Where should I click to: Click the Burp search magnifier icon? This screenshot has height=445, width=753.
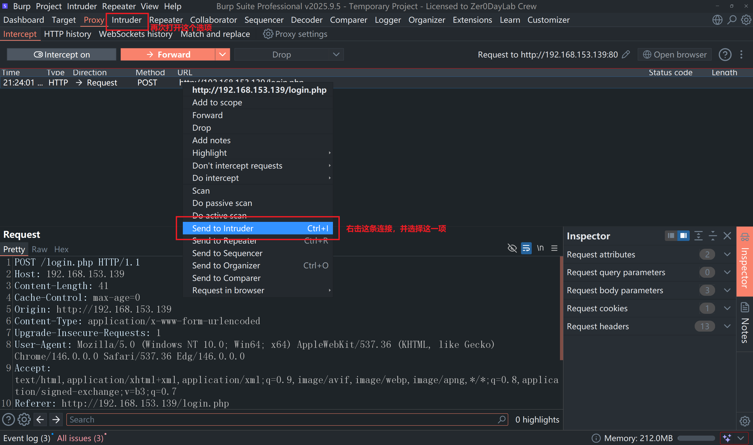(x=732, y=20)
